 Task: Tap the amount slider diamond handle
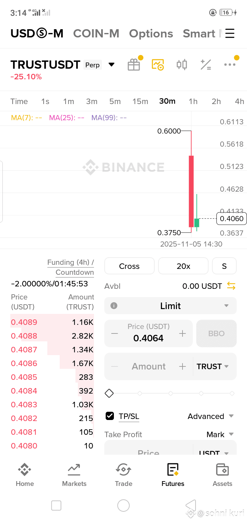(x=109, y=393)
